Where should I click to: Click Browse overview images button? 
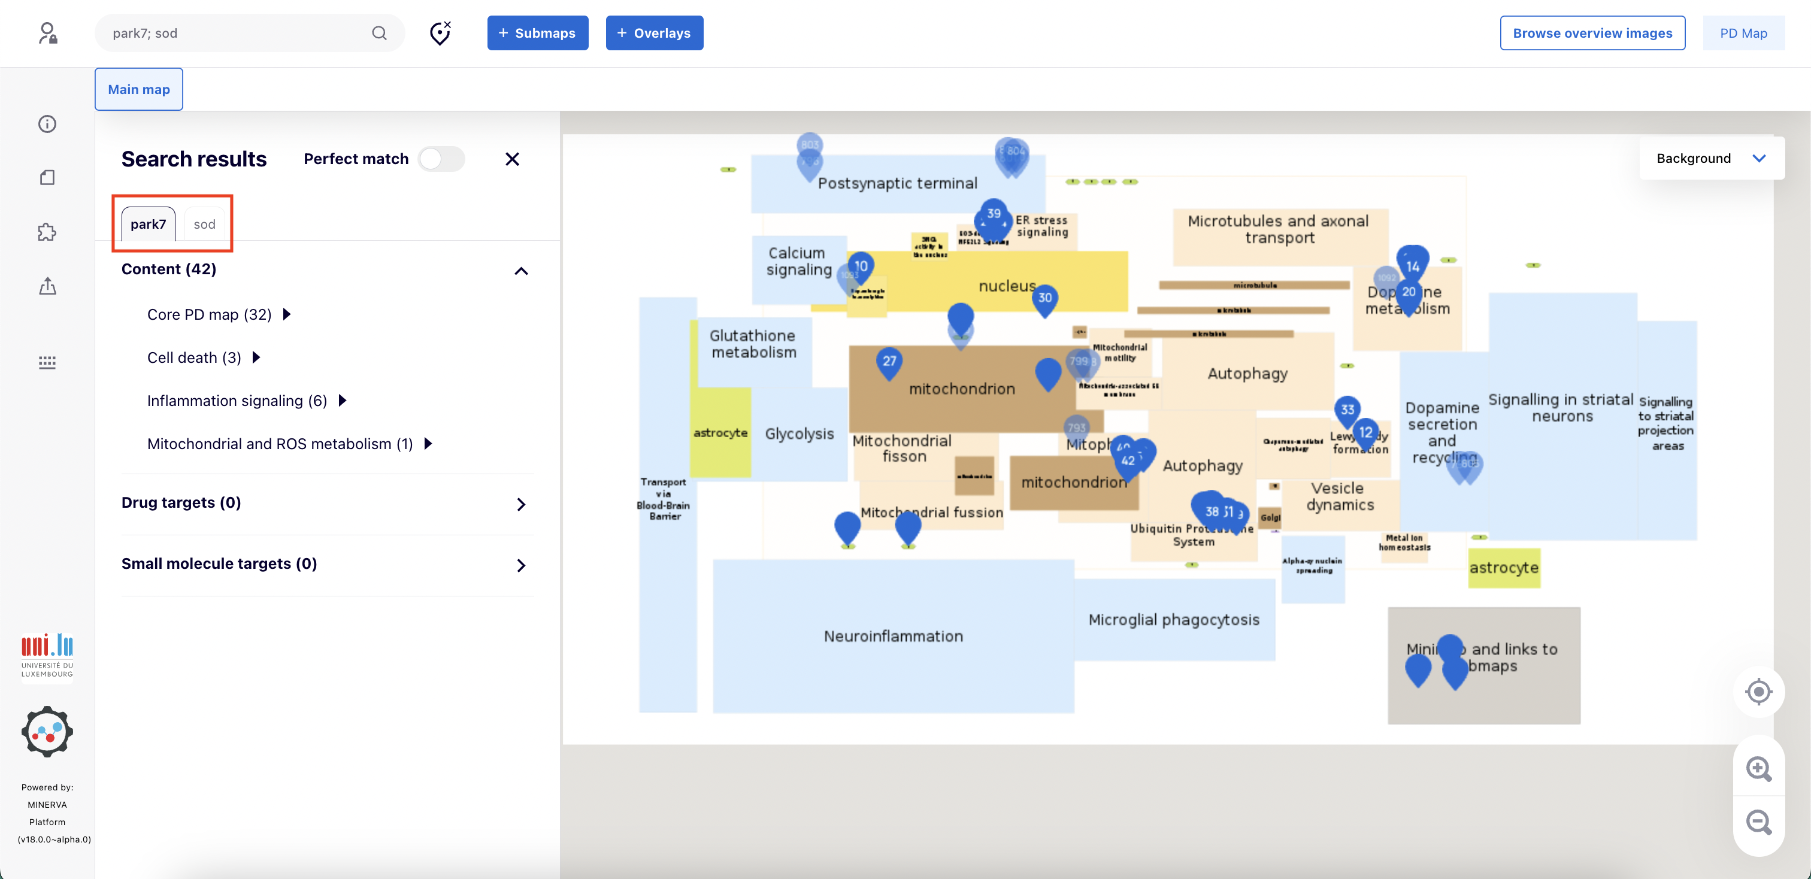[x=1592, y=33]
